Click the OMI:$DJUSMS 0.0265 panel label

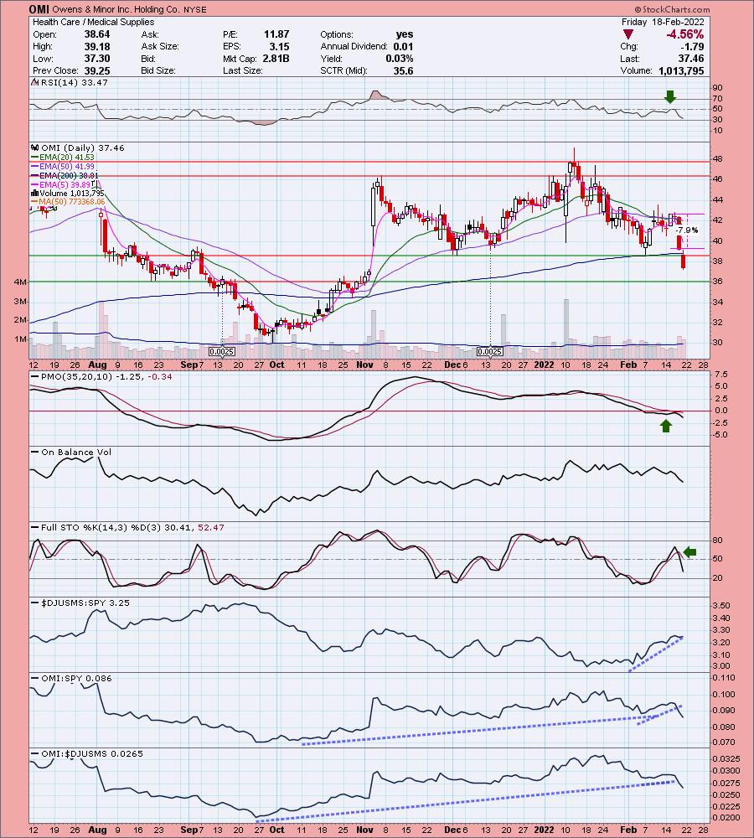click(92, 753)
